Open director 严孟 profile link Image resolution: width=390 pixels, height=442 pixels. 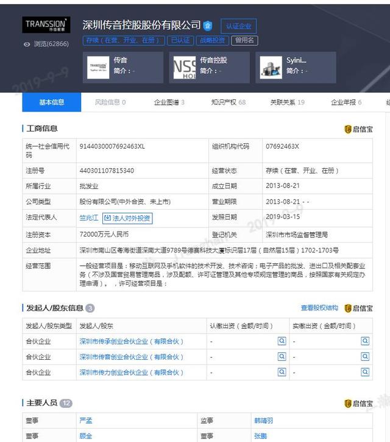(86, 421)
